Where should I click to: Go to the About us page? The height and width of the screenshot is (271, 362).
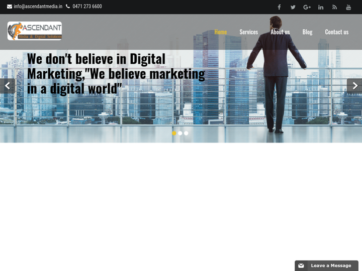(280, 32)
